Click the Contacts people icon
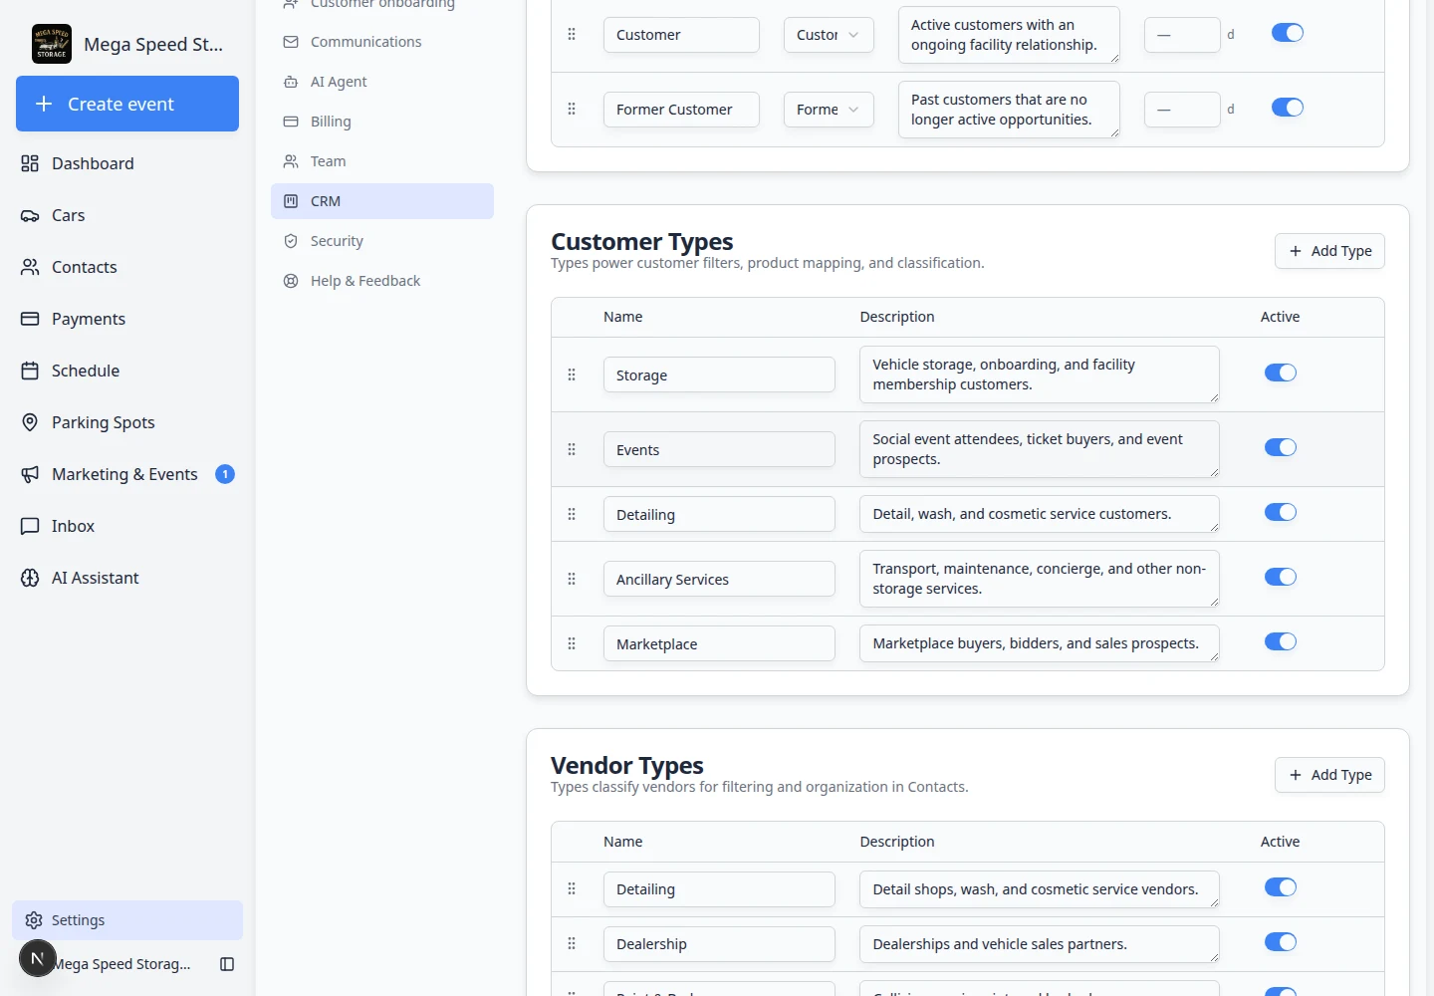1434x996 pixels. pyautogui.click(x=30, y=267)
